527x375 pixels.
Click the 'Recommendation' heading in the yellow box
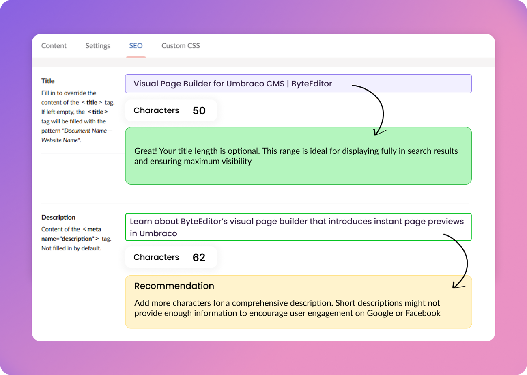174,286
